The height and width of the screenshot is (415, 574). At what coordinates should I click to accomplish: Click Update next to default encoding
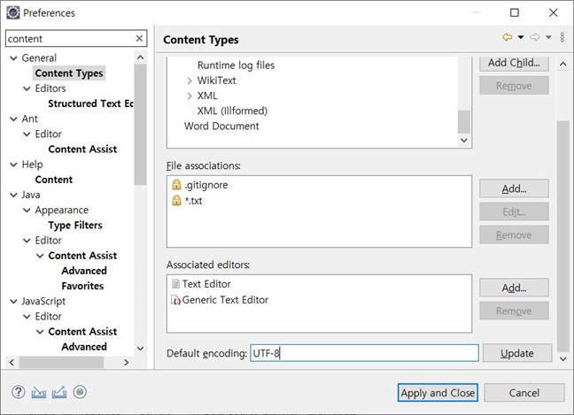[x=516, y=353]
